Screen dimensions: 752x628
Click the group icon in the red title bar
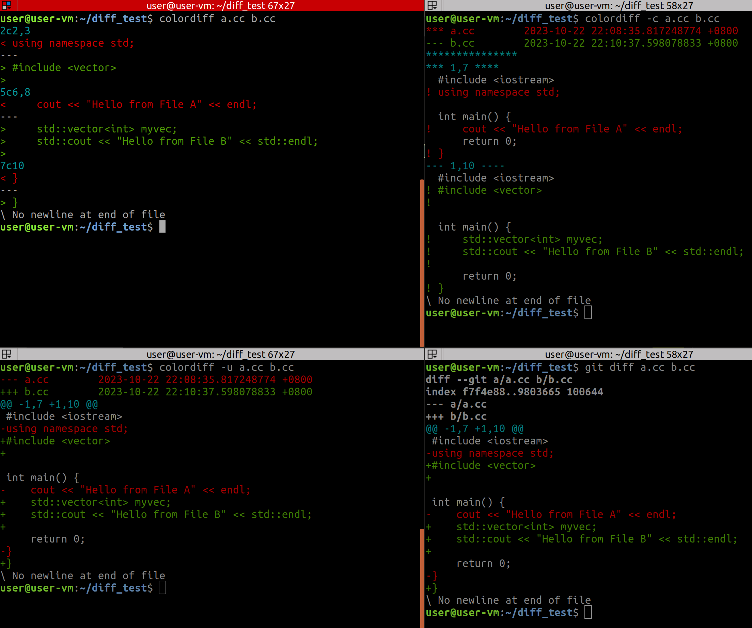click(x=6, y=5)
